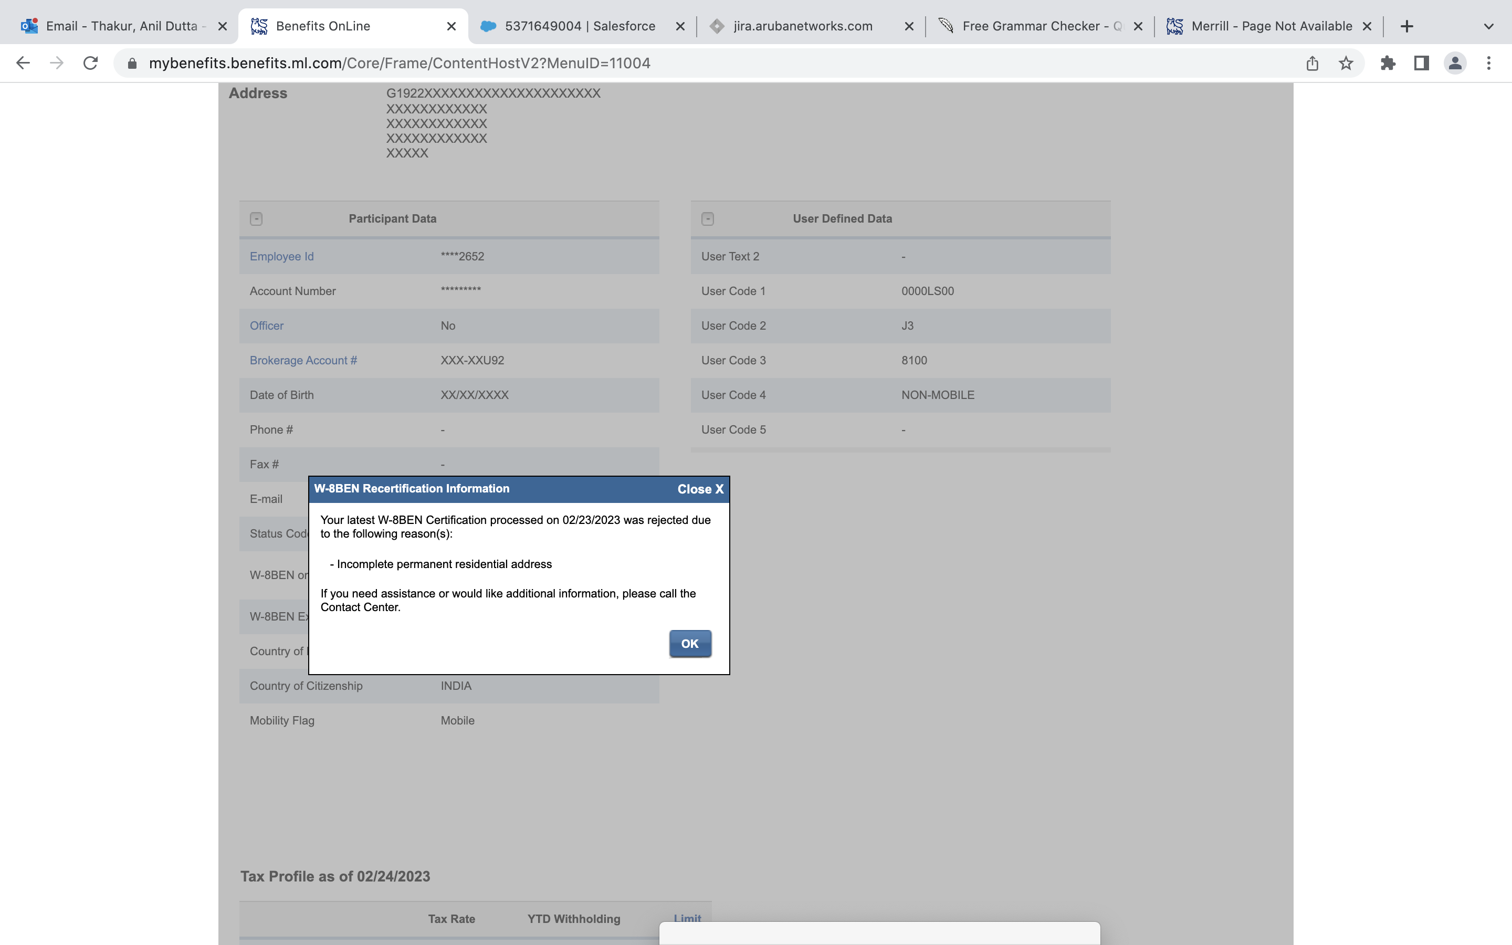Image resolution: width=1512 pixels, height=945 pixels.
Task: Collapse the Participant Data panel
Action: pos(256,219)
